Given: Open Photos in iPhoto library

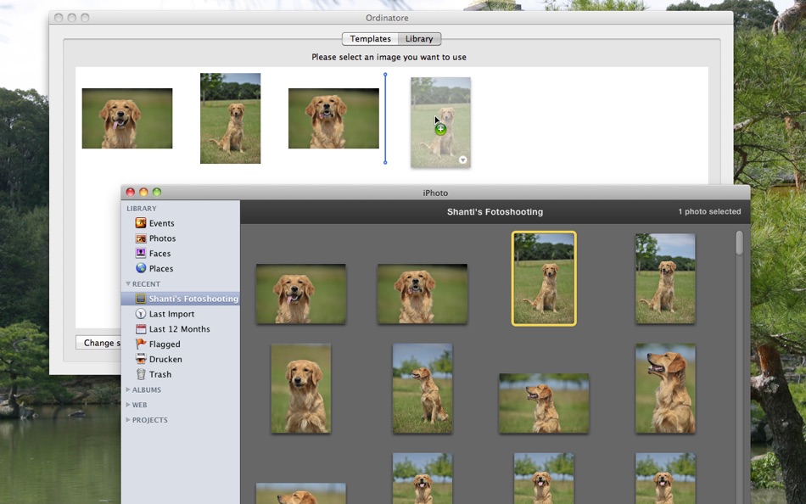Looking at the screenshot, I should 155,238.
